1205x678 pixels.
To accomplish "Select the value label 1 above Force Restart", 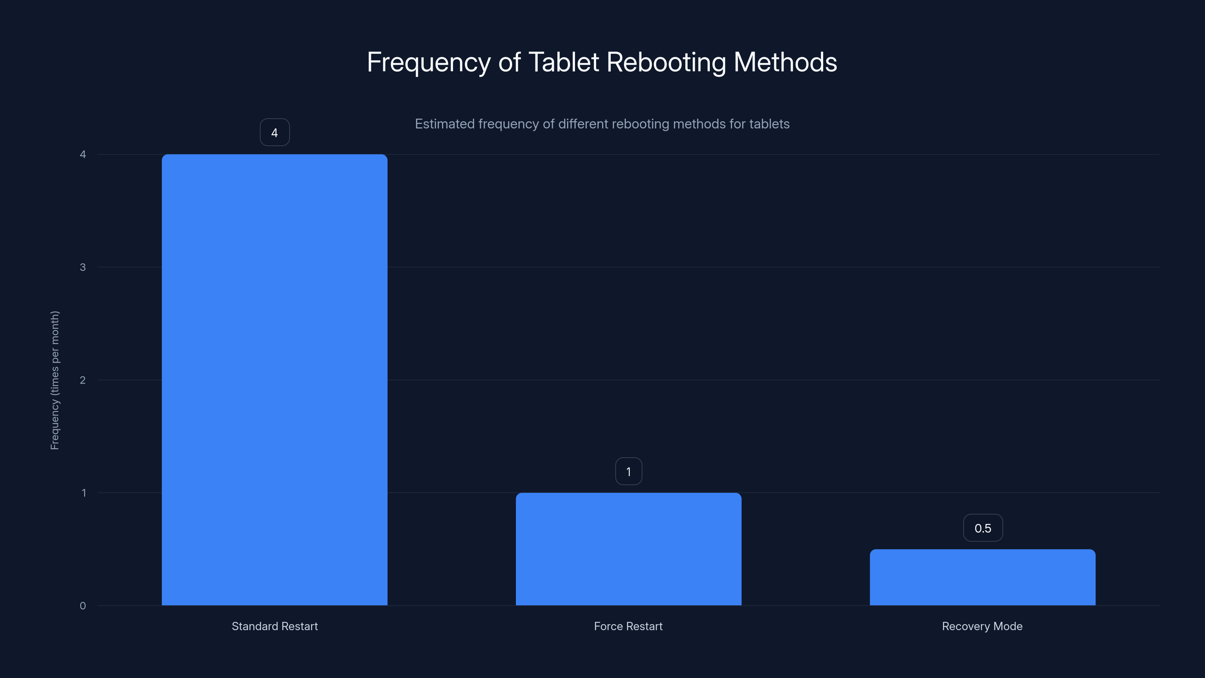I will point(628,471).
